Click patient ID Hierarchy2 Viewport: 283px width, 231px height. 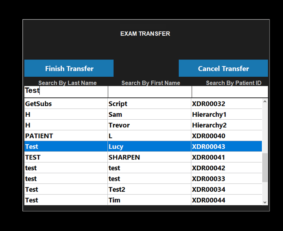226,125
